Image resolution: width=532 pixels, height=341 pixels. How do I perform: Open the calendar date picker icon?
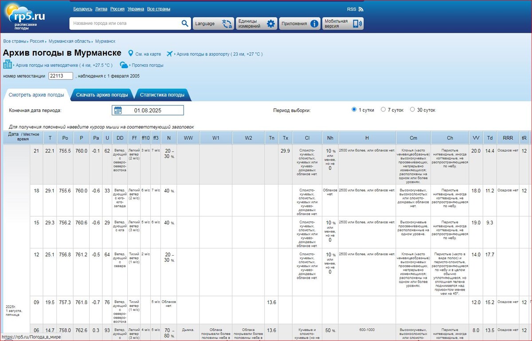click(x=118, y=110)
